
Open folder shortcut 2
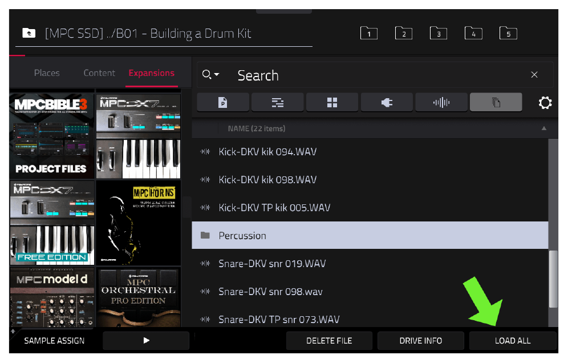404,33
